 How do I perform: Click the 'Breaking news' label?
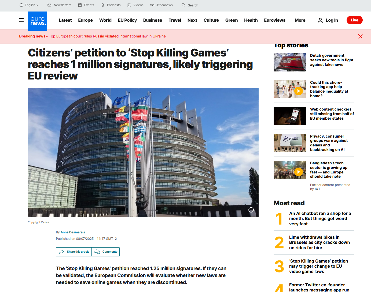coord(32,36)
